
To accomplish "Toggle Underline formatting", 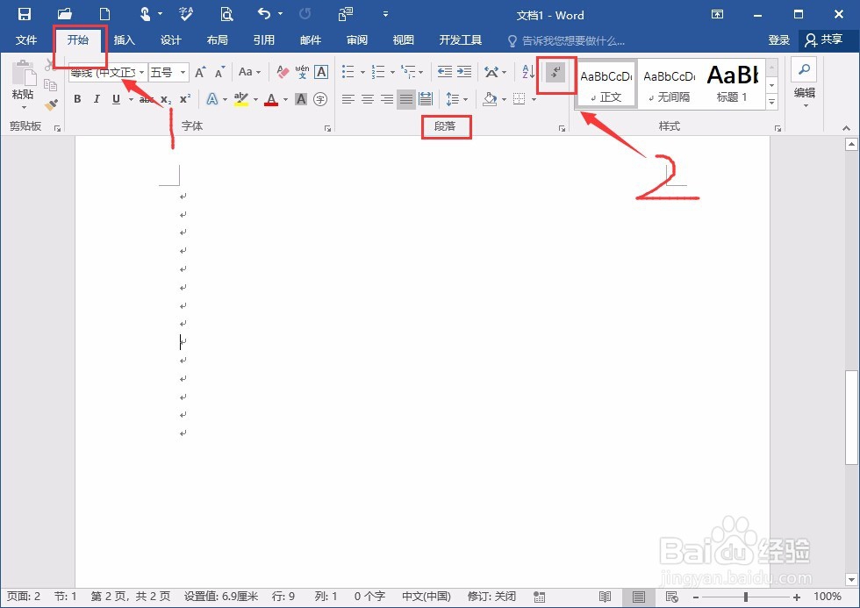I will coord(116,99).
